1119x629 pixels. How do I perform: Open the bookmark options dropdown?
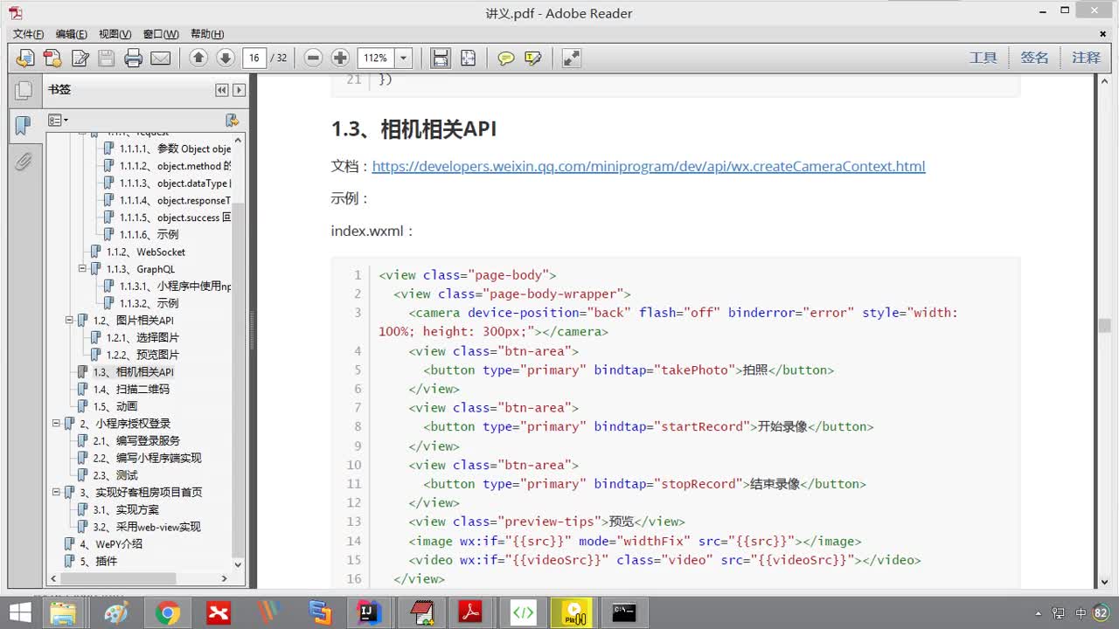click(58, 120)
